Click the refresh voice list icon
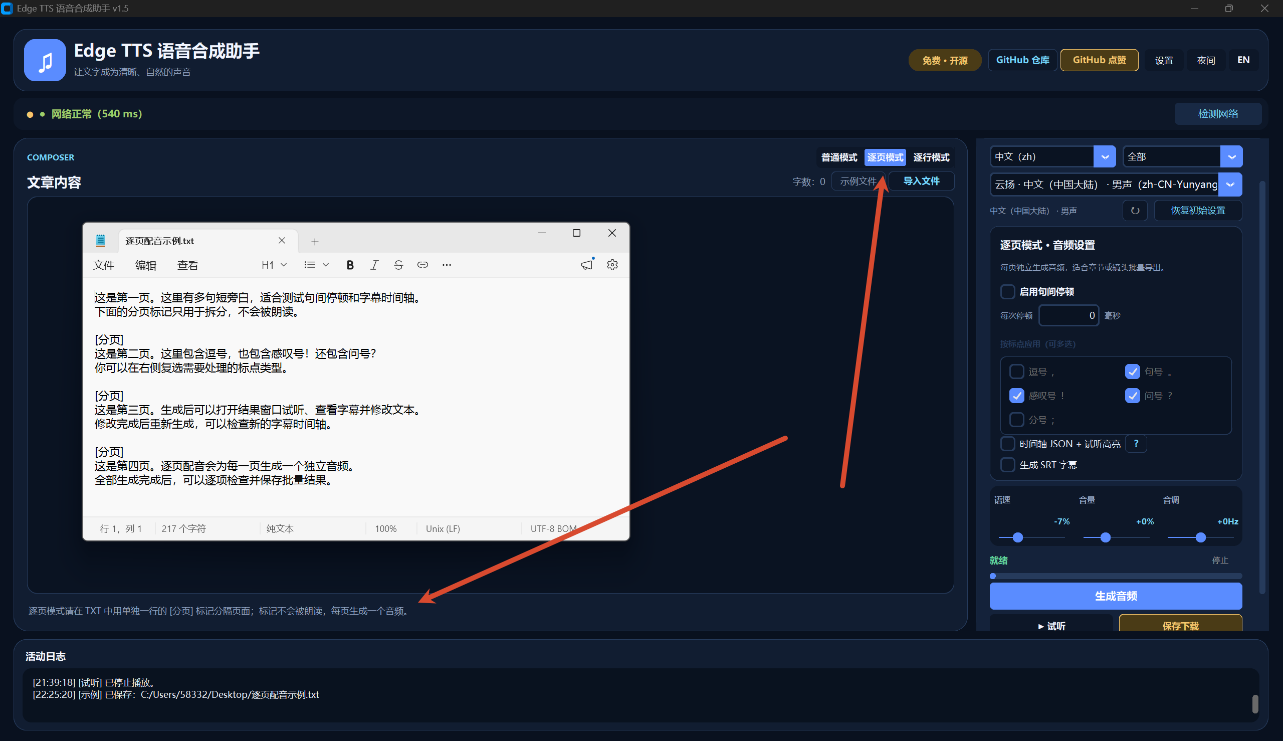The width and height of the screenshot is (1283, 741). pos(1135,211)
